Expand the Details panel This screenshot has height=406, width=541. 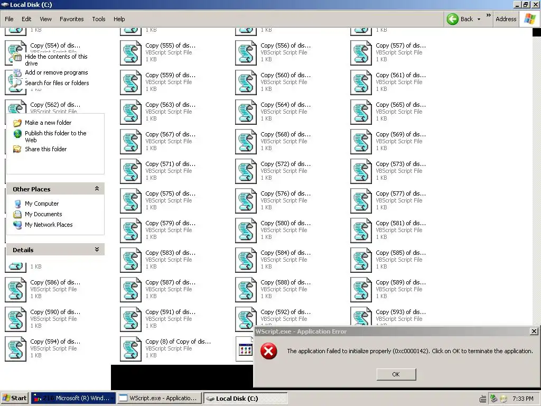click(x=97, y=250)
